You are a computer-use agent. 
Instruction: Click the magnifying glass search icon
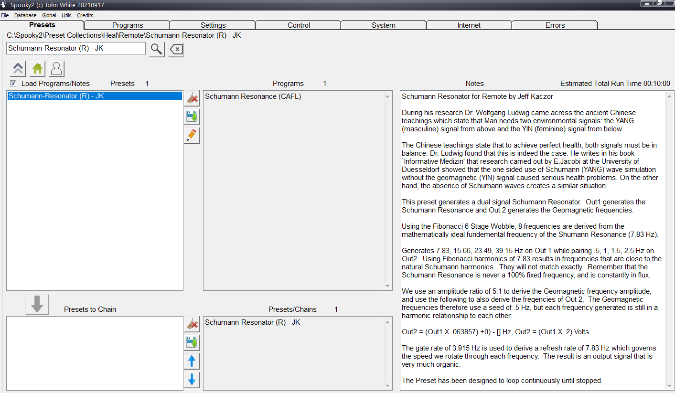point(157,49)
